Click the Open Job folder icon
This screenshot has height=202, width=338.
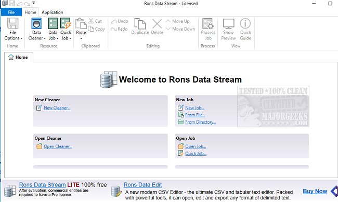tap(180, 146)
